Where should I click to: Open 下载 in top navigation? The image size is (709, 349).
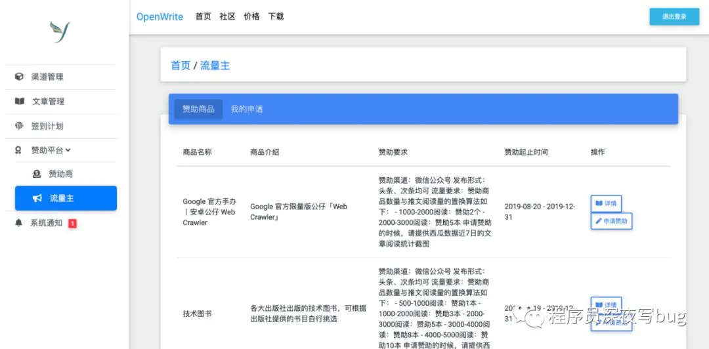(x=276, y=16)
